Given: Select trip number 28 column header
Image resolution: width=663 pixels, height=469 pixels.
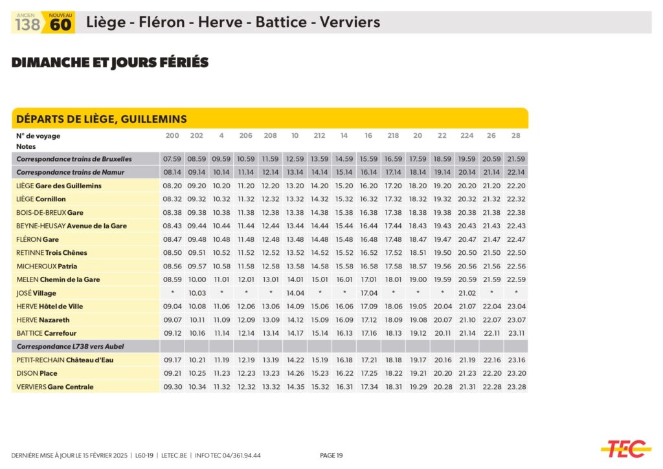Looking at the screenshot, I should pyautogui.click(x=516, y=136).
